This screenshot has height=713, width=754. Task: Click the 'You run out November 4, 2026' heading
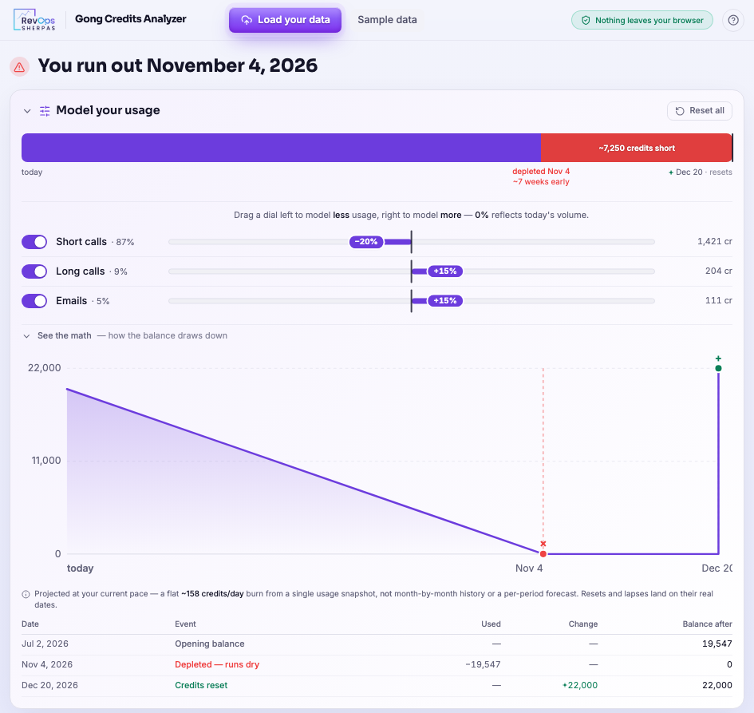pyautogui.click(x=178, y=66)
